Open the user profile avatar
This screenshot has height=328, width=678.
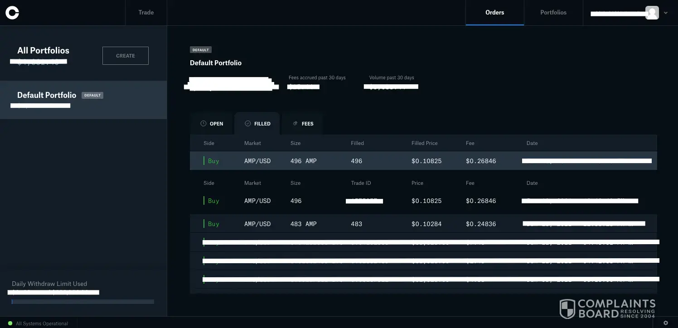click(x=652, y=13)
